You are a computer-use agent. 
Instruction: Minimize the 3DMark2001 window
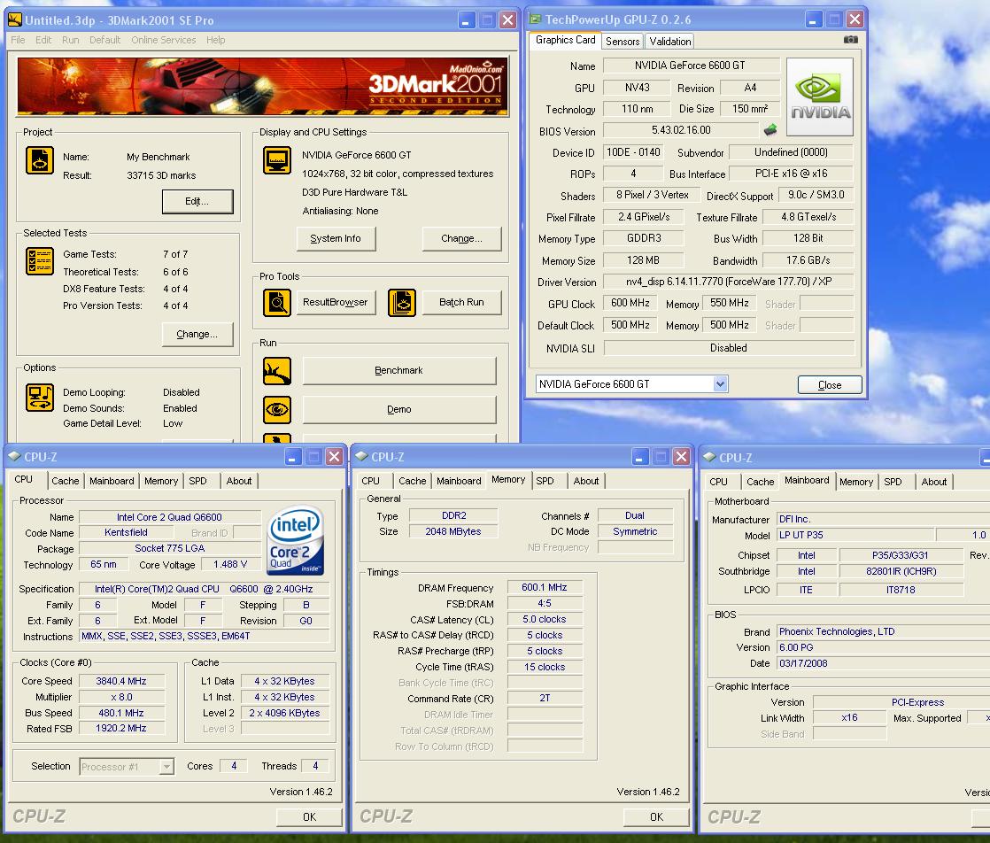point(466,20)
